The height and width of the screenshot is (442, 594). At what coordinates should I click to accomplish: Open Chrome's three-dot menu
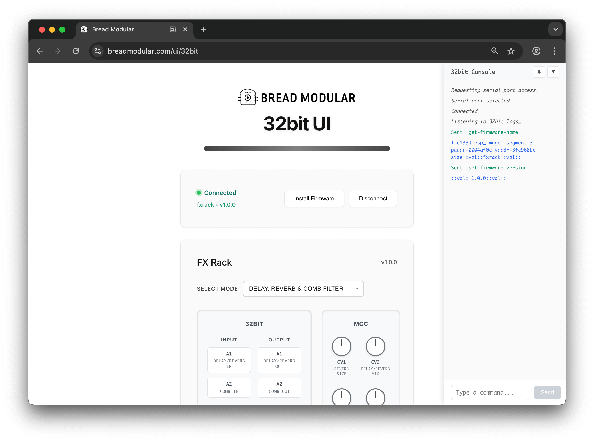tap(554, 51)
